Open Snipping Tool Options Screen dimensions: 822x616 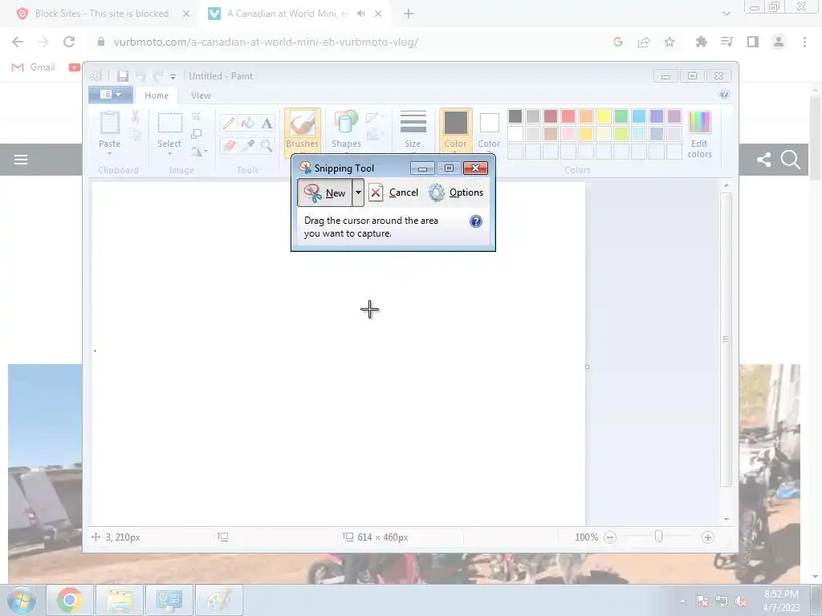[456, 192]
